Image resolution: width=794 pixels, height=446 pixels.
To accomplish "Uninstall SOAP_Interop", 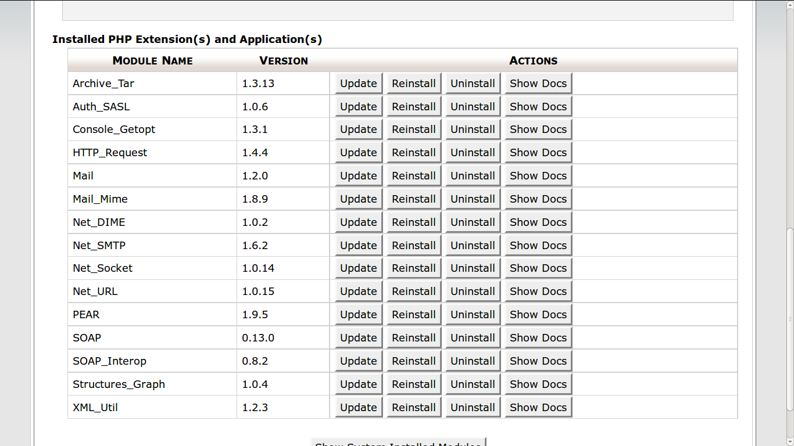I will coord(473,361).
